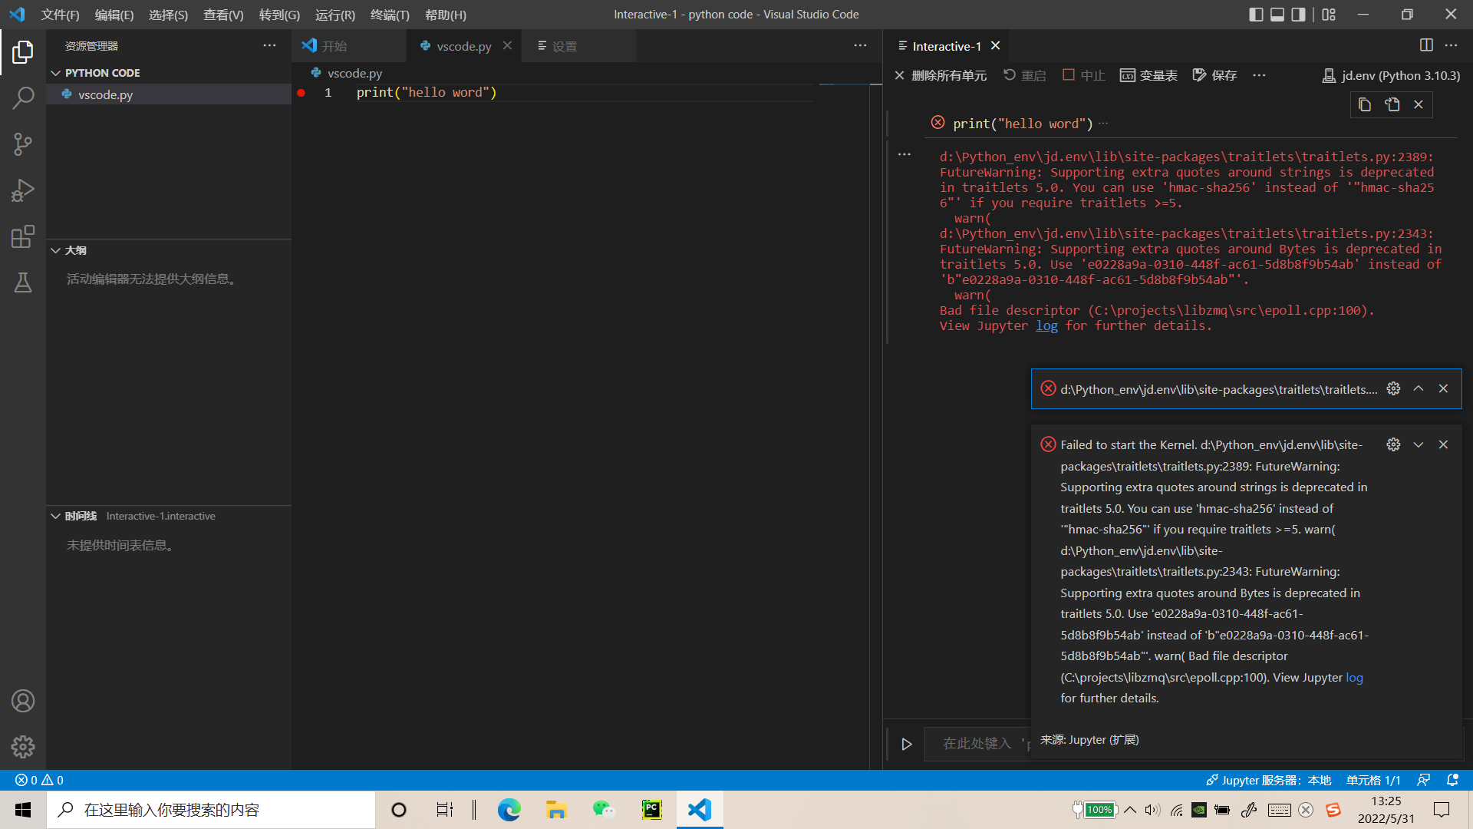Open 变量表 variables button
1473x829 pixels.
(1148, 75)
